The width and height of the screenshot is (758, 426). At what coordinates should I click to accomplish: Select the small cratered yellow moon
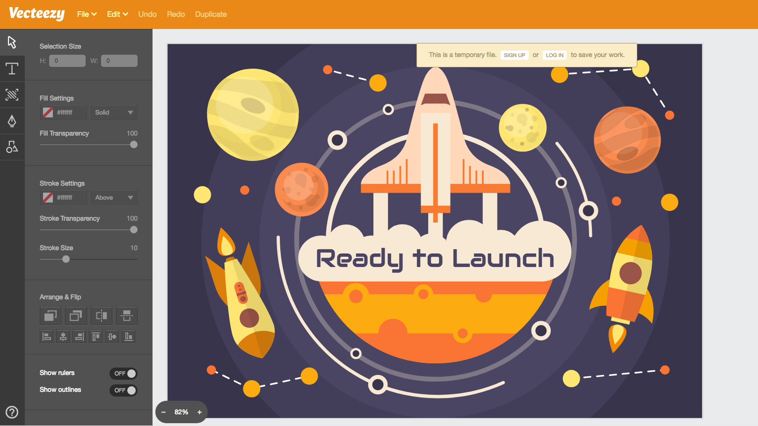coord(523,128)
